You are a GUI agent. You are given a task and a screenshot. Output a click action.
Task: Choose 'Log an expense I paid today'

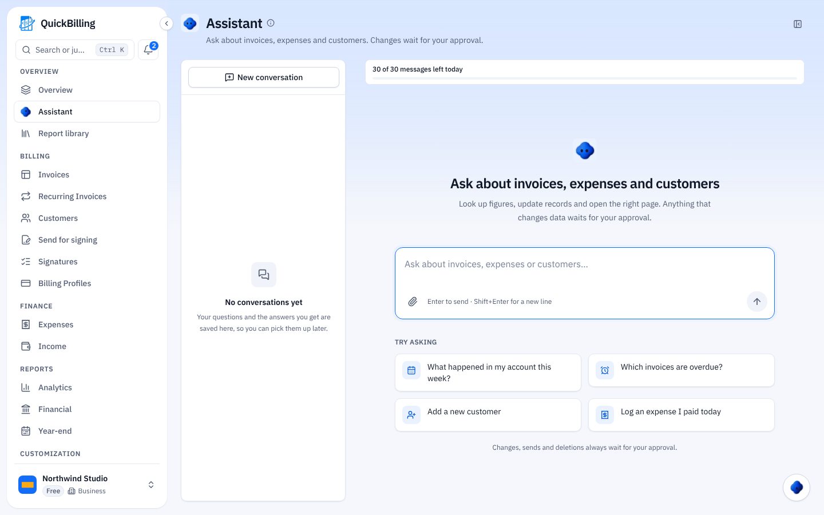(x=682, y=415)
